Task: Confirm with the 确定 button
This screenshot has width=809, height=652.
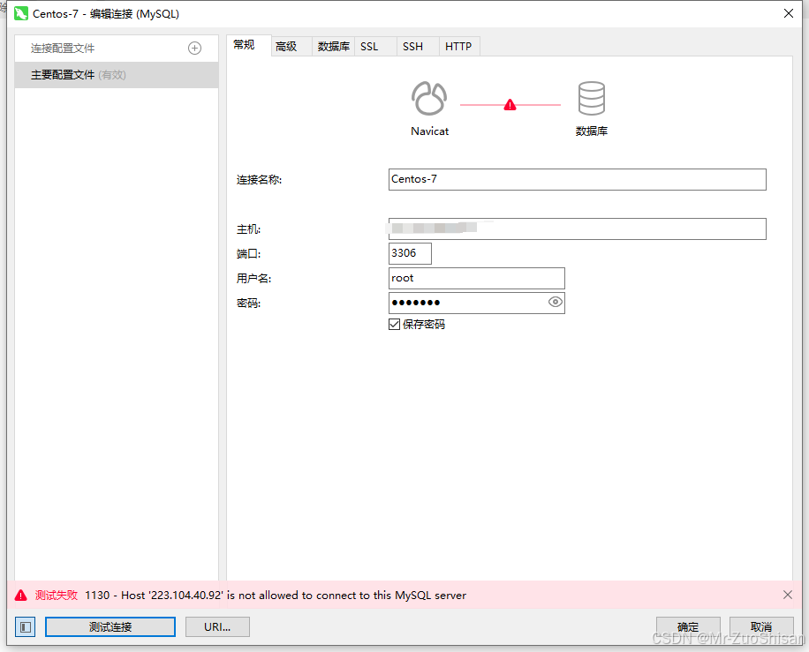Action: pos(688,626)
